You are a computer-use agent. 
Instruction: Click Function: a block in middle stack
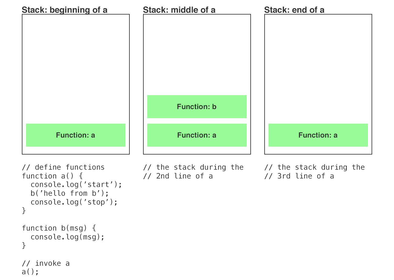[197, 135]
